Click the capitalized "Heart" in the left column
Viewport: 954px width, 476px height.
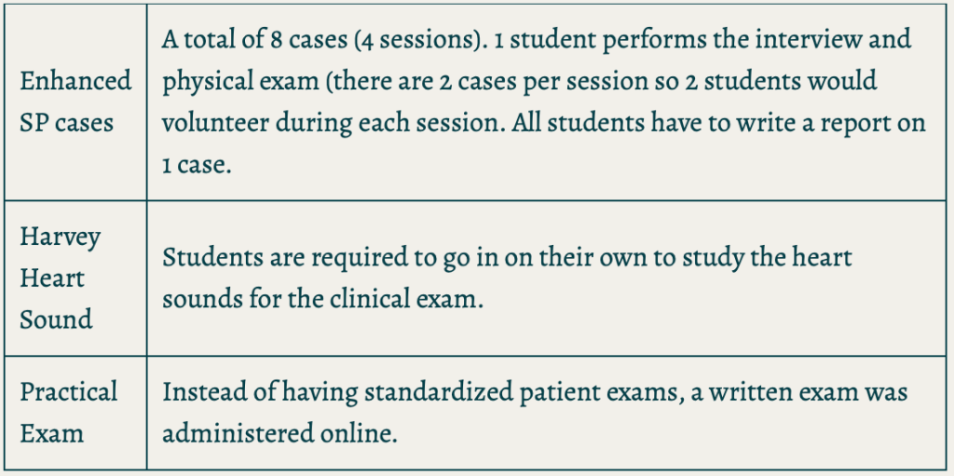pos(52,278)
